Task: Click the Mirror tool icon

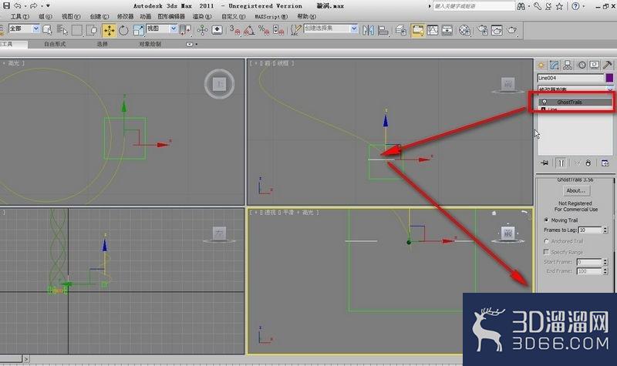Action: pos(369,30)
